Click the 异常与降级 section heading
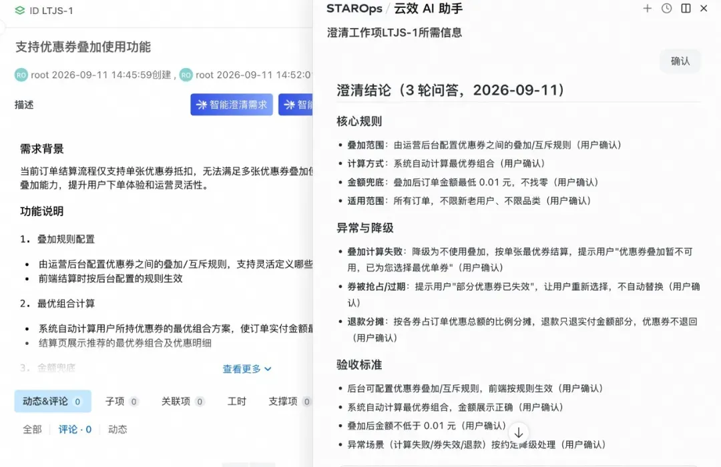The image size is (721, 467). [x=365, y=228]
